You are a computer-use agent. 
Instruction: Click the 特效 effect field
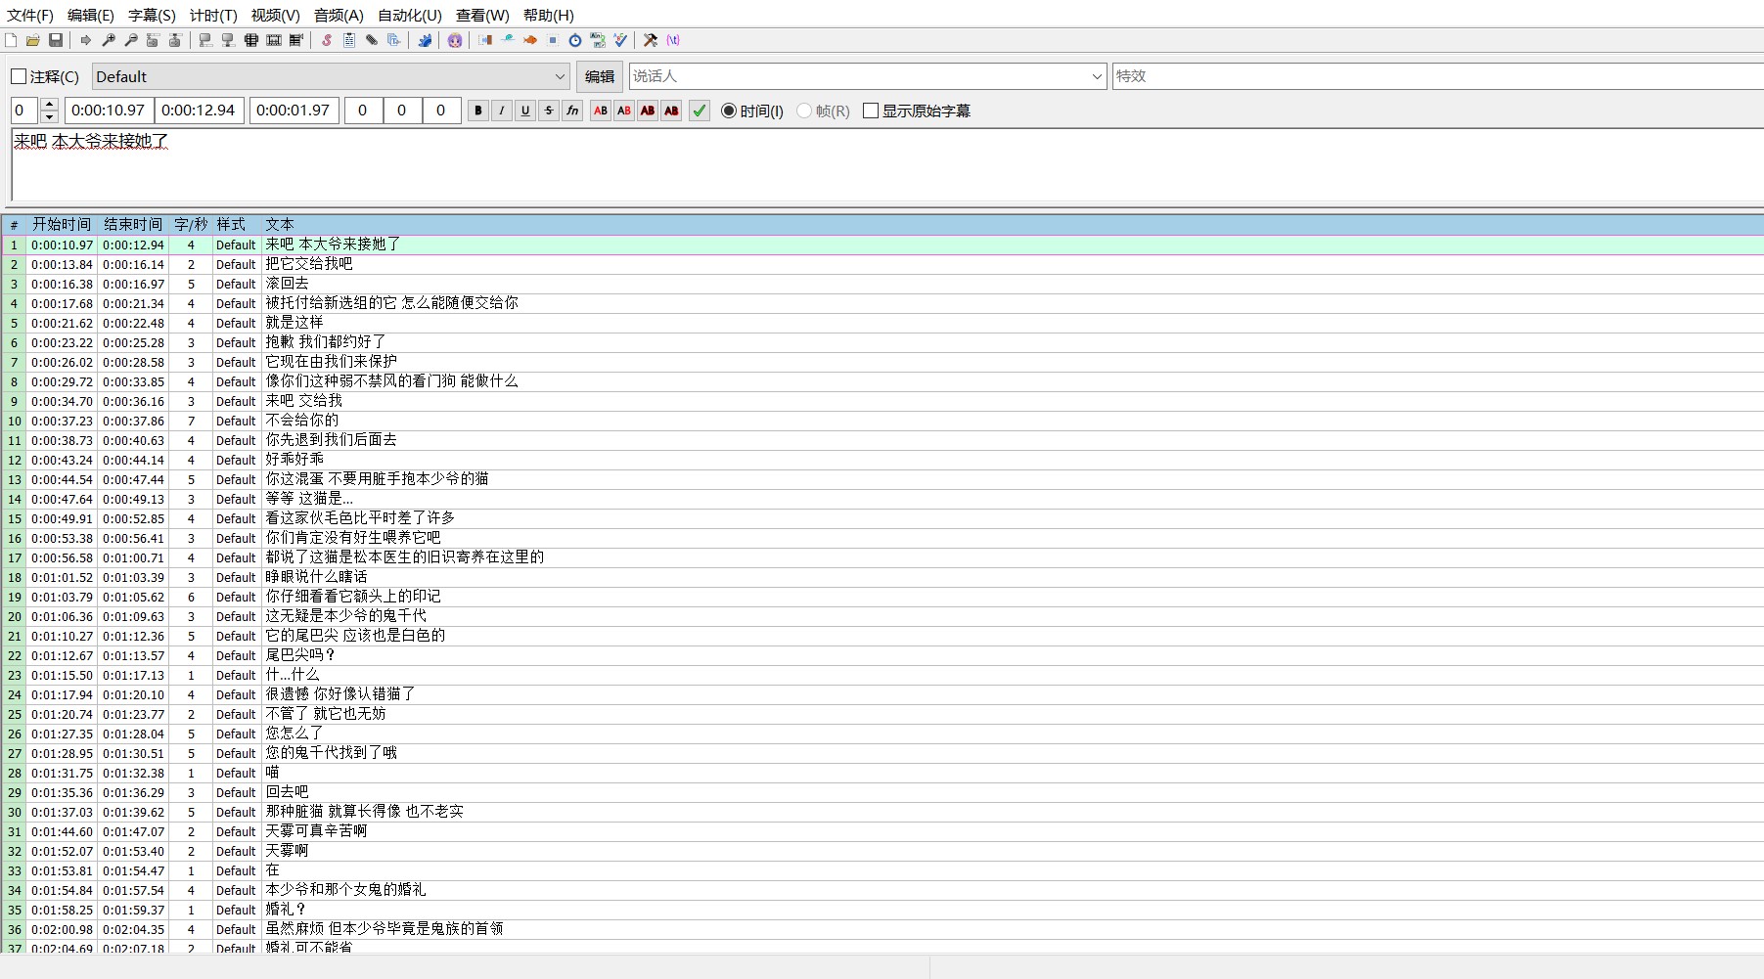(x=1438, y=76)
